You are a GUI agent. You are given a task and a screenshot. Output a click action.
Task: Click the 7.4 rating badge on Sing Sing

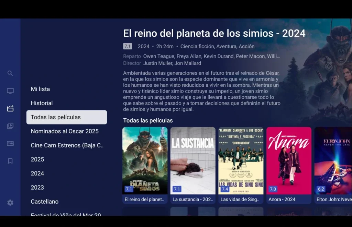[225, 189]
